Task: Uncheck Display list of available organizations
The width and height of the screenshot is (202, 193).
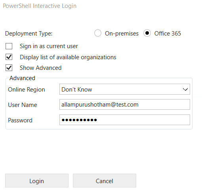Action: pos(9,57)
